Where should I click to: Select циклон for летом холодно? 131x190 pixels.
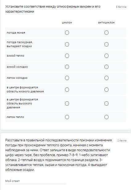67,78
